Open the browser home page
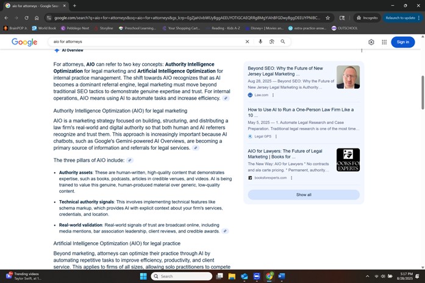This screenshot has width=425, height=283. pyautogui.click(x=37, y=18)
